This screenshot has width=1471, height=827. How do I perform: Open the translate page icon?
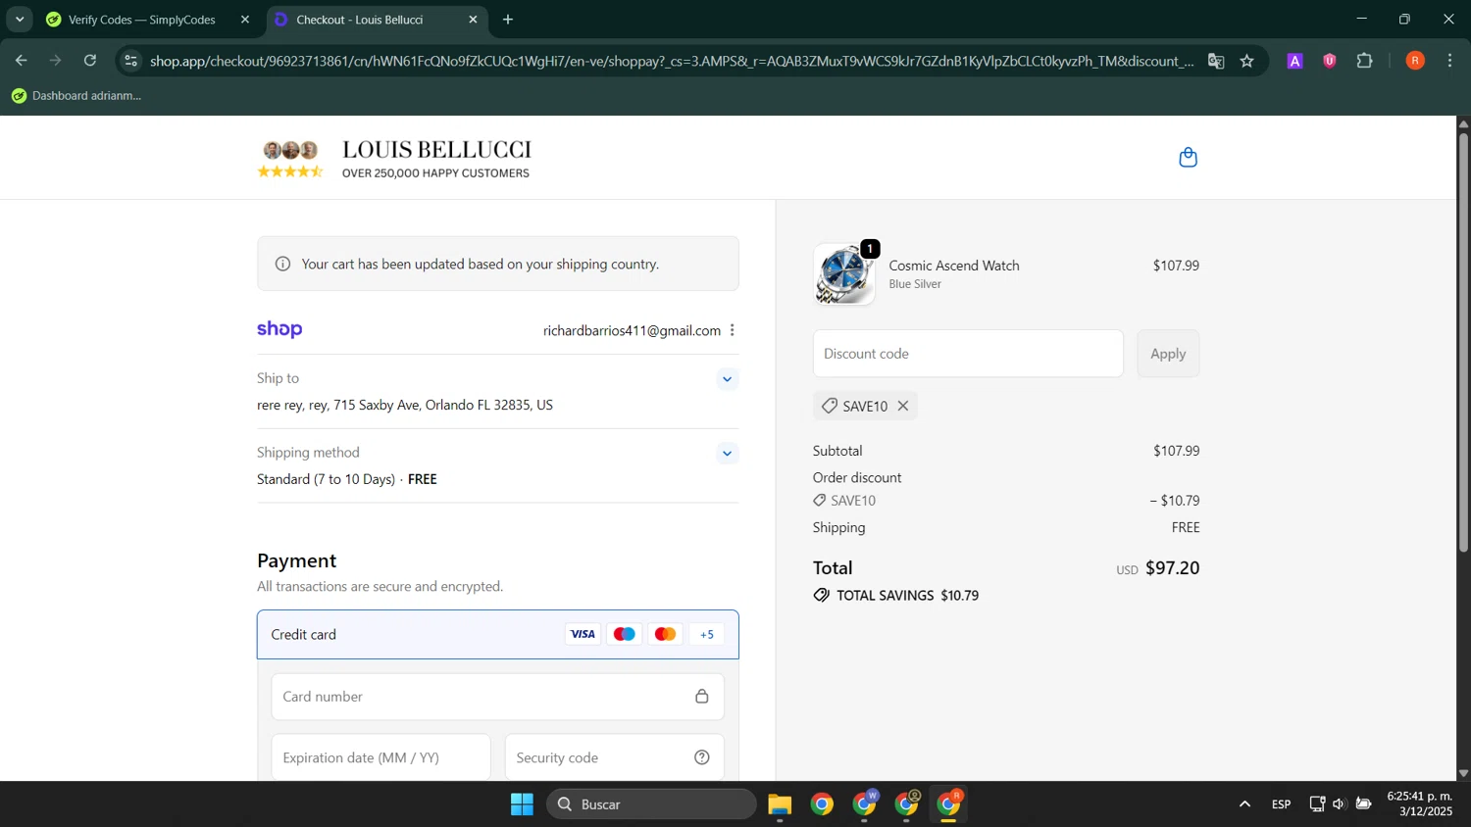click(x=1216, y=61)
